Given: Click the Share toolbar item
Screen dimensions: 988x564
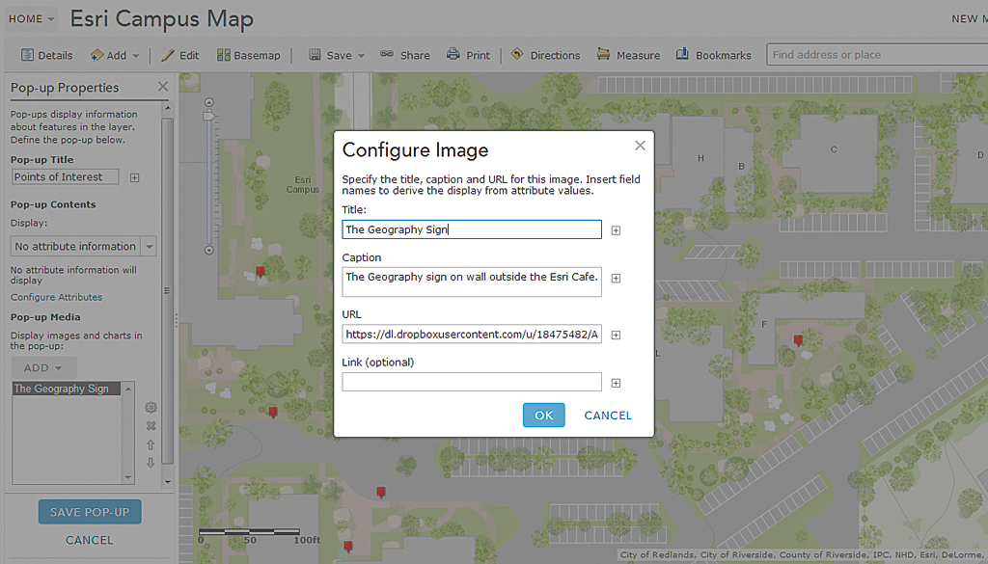Looking at the screenshot, I should click(405, 55).
